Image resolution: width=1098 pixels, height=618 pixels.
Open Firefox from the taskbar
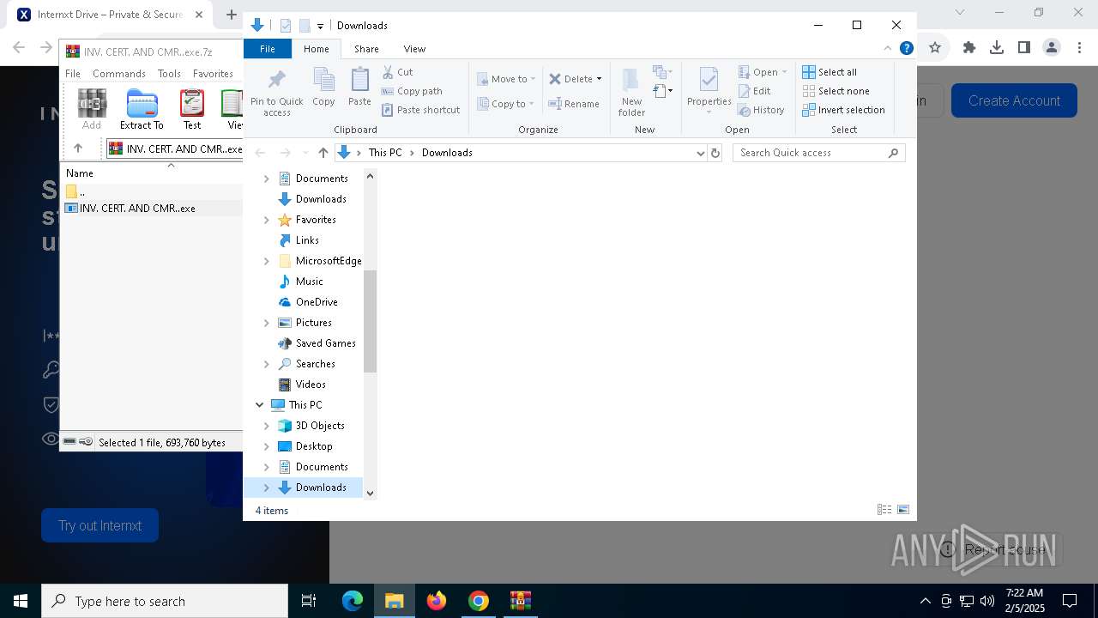[x=437, y=601]
